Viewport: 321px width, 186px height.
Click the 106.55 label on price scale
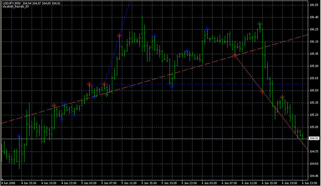pos(314,5)
